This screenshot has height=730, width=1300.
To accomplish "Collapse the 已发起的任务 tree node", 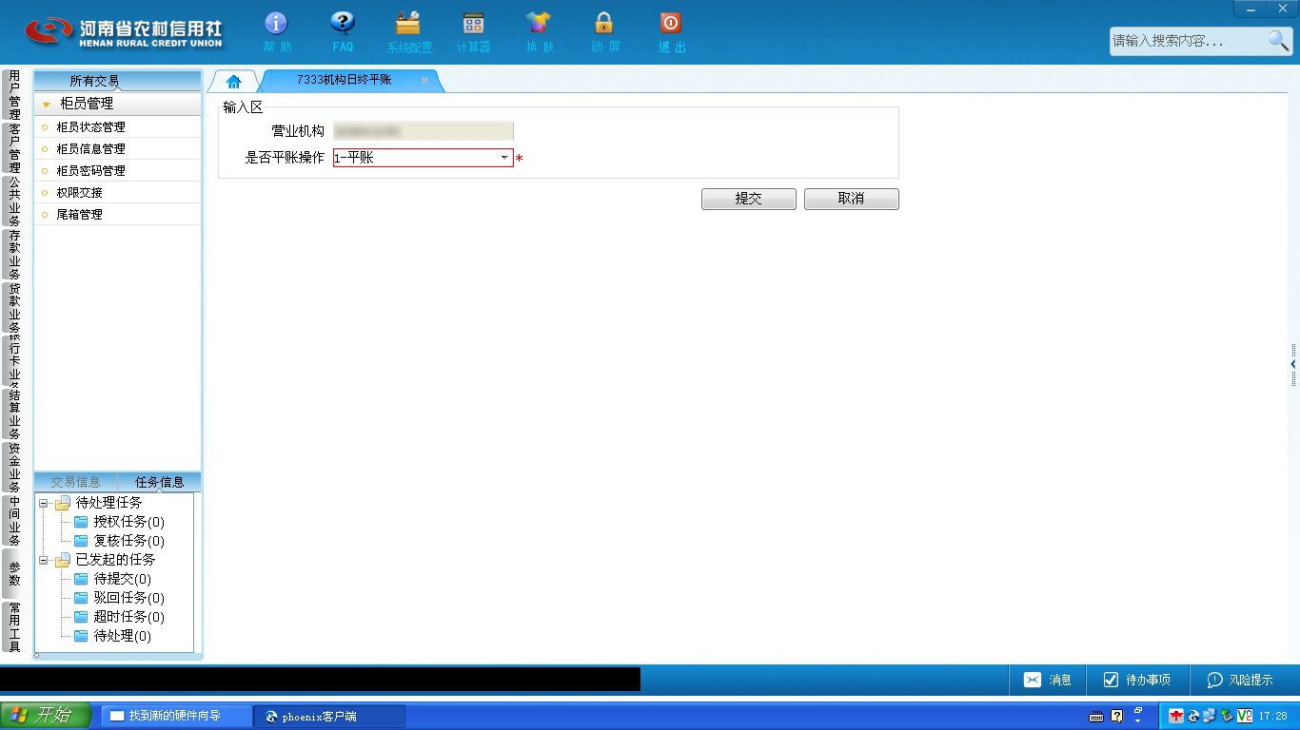I will pos(44,560).
